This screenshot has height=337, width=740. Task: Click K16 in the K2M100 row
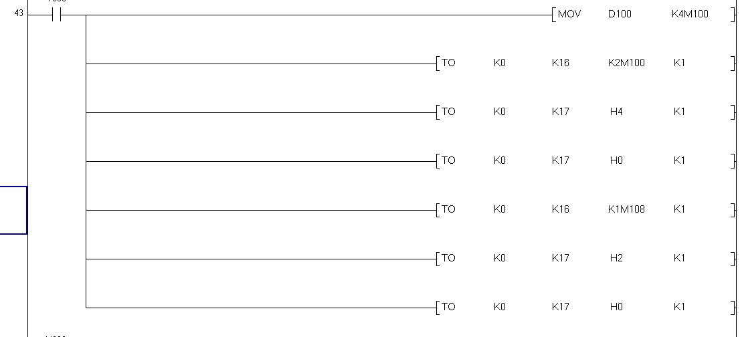tap(560, 63)
